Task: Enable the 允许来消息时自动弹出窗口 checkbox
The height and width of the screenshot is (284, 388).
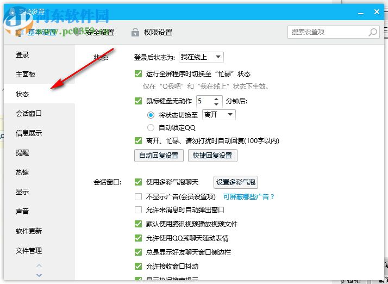Action: pos(138,210)
